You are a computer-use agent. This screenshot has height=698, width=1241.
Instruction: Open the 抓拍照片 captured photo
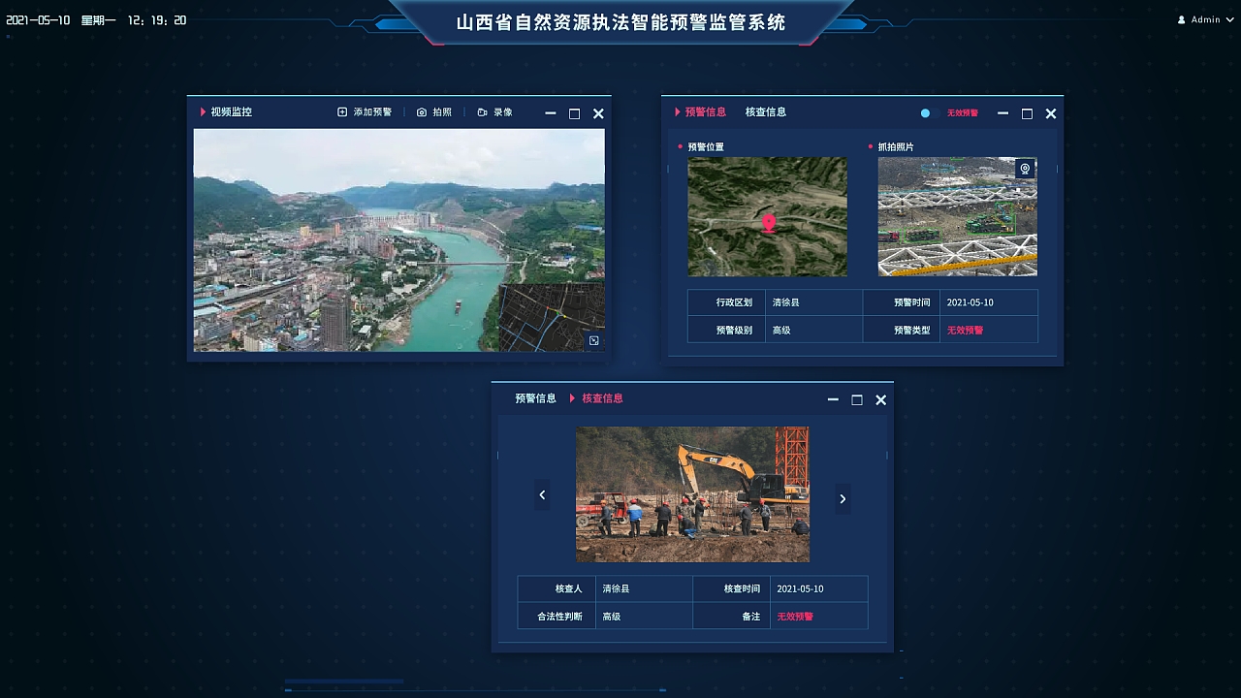tap(958, 217)
